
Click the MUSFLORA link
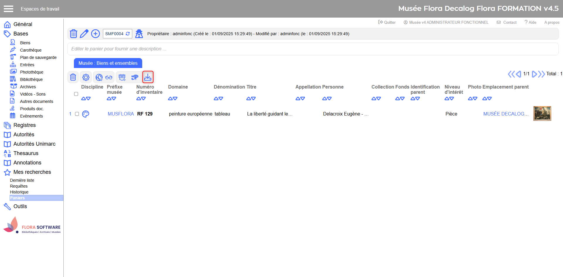[121, 114]
